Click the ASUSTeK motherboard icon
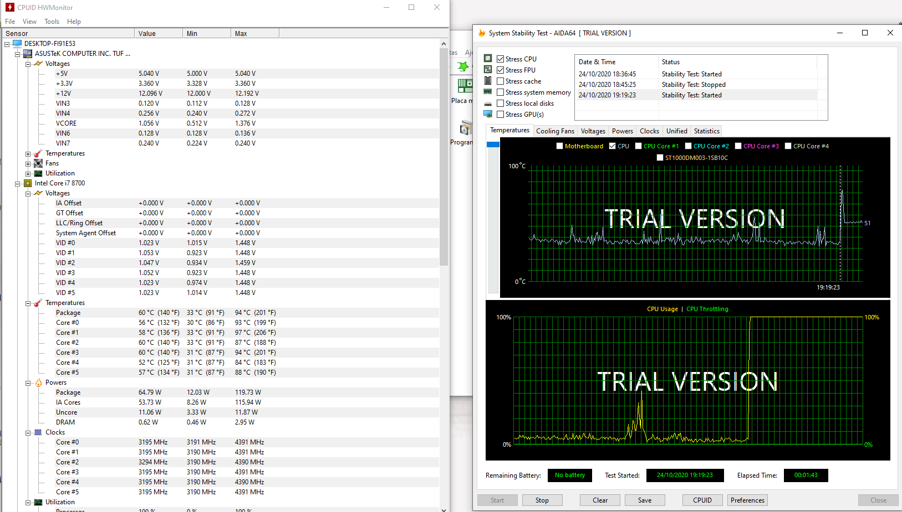This screenshot has width=902, height=512. (x=28, y=53)
